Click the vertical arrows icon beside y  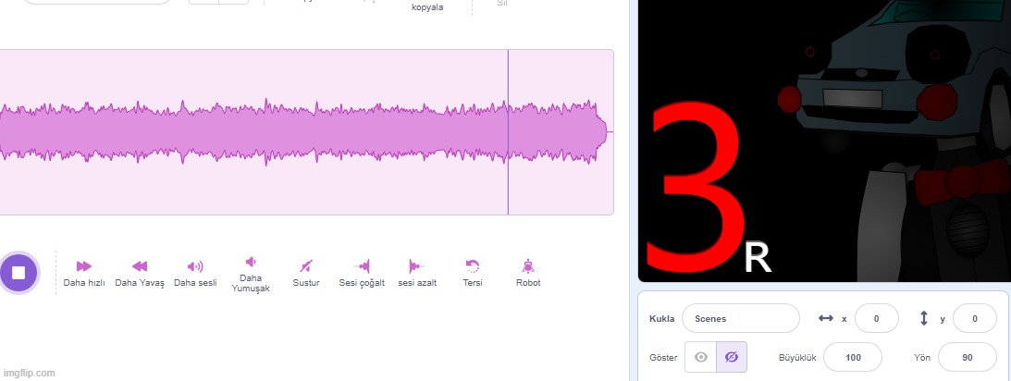923,318
